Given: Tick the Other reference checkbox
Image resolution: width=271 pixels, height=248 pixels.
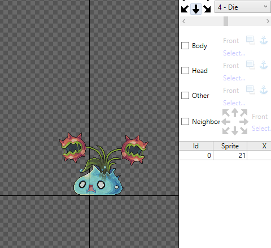Looking at the screenshot, I should coord(185,96).
